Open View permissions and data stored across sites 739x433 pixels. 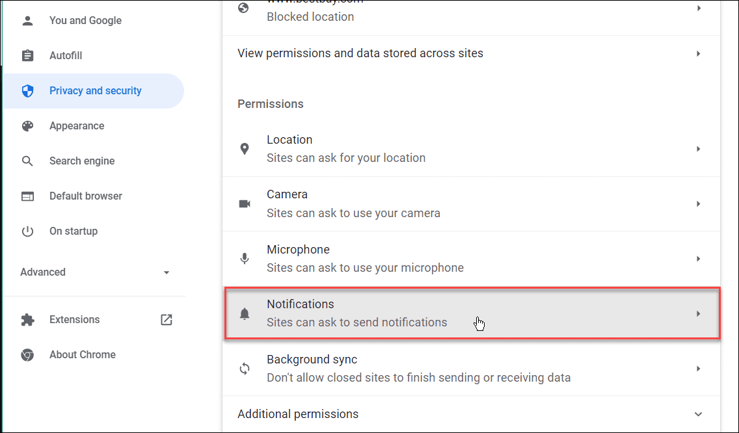point(471,53)
